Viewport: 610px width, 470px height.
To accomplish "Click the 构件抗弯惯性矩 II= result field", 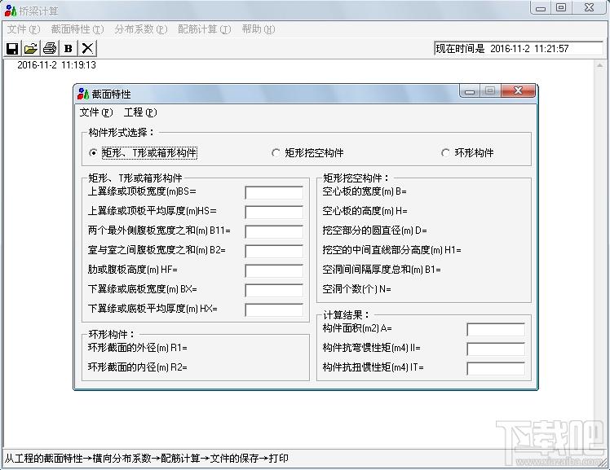I will (x=496, y=349).
